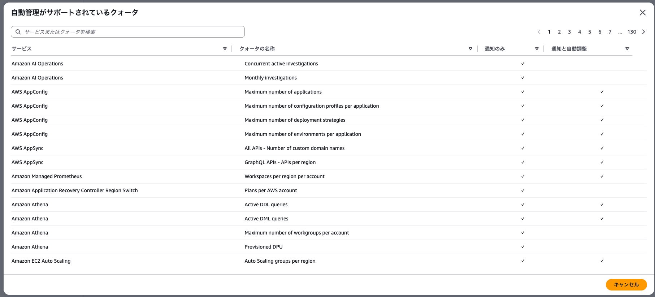Select the GraphQL APIs - APIs per region row

(x=280, y=162)
